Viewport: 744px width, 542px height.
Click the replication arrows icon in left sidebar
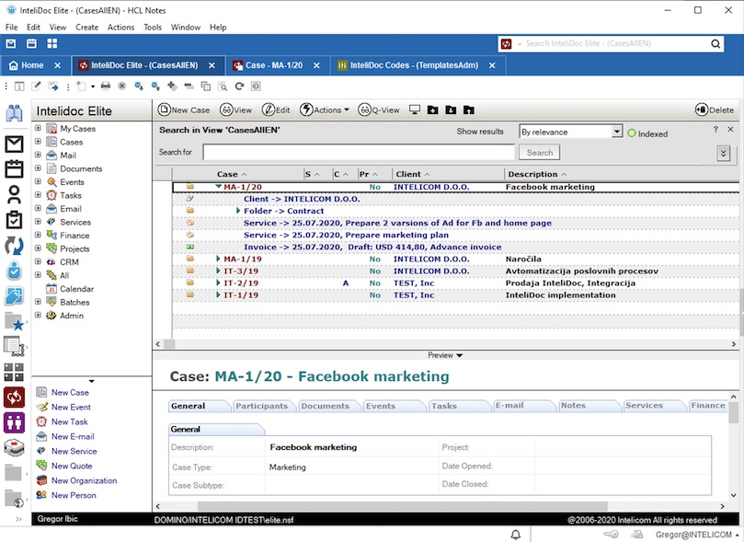(x=14, y=246)
